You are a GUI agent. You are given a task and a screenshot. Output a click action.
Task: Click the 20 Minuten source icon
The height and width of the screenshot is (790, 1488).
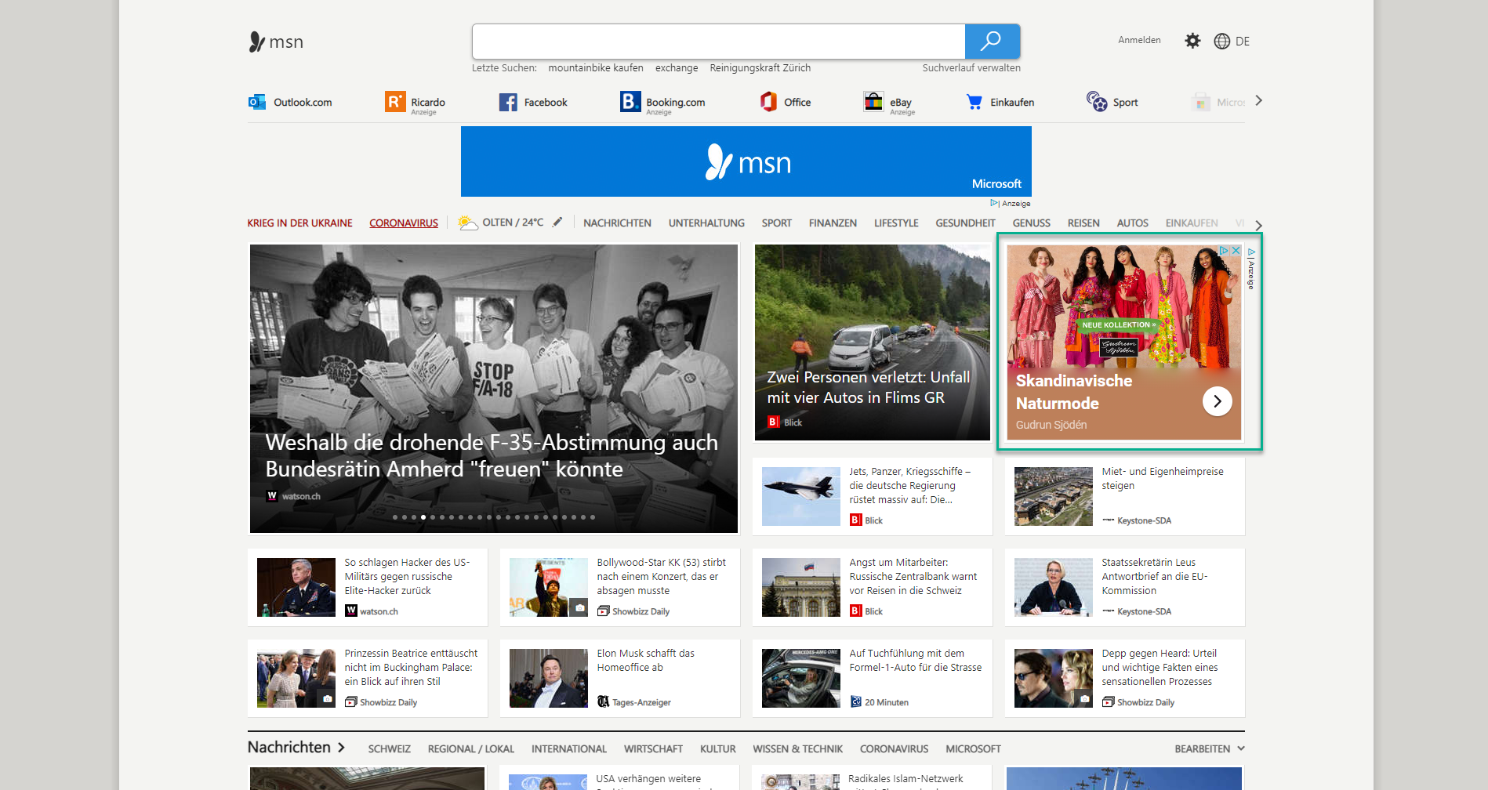pyautogui.click(x=856, y=702)
